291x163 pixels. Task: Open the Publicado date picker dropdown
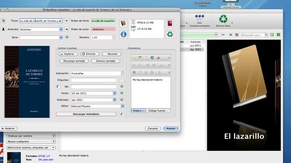click(114, 100)
